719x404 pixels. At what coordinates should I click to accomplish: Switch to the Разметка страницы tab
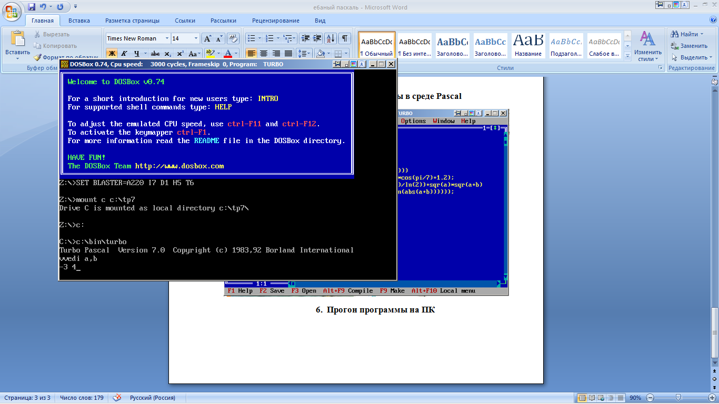click(x=132, y=21)
